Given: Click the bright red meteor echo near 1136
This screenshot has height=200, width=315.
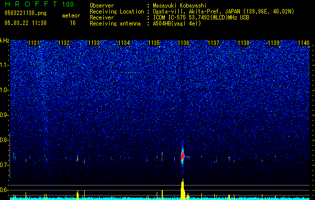Looking at the screenshot, I should tap(183, 156).
